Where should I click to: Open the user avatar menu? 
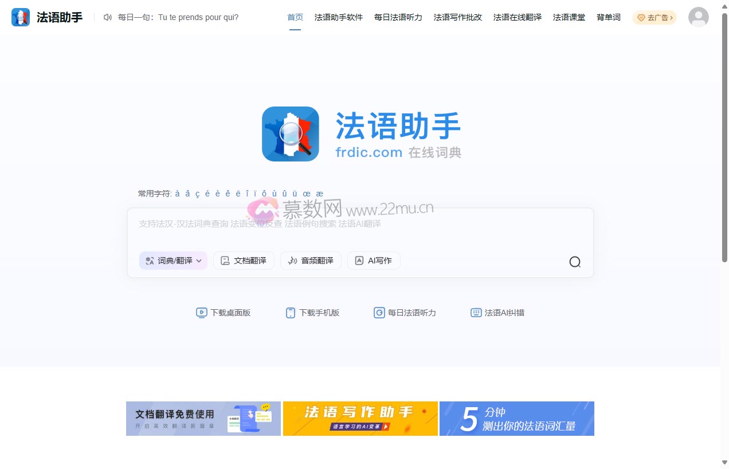(x=698, y=17)
